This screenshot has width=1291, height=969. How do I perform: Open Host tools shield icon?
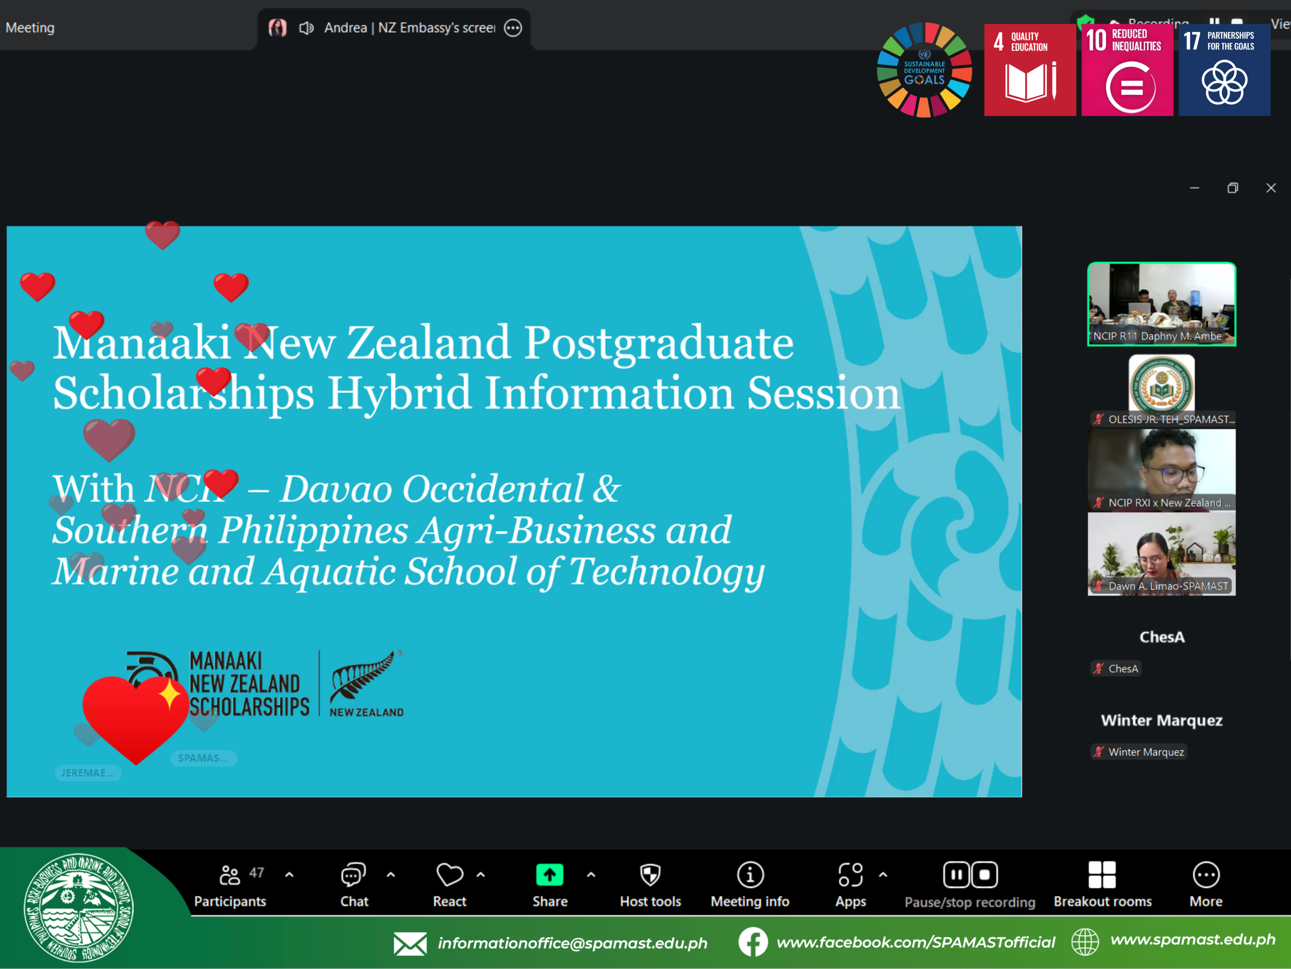(x=650, y=875)
